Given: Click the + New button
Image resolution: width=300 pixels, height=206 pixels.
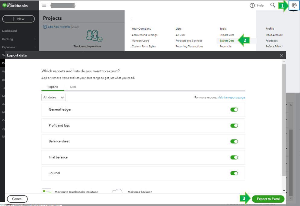Looking at the screenshot, I should (18, 19).
